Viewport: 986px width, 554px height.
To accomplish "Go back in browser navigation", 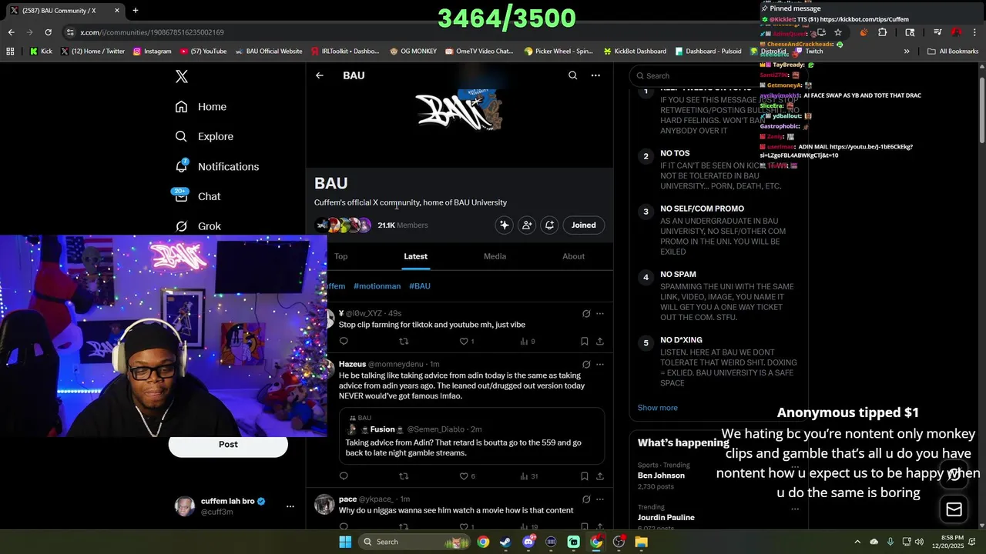I will point(11,32).
